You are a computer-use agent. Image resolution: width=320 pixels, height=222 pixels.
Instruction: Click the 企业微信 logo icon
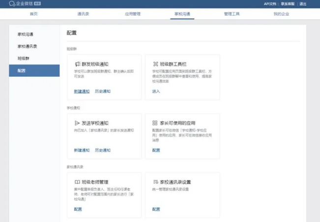coord(12,3)
